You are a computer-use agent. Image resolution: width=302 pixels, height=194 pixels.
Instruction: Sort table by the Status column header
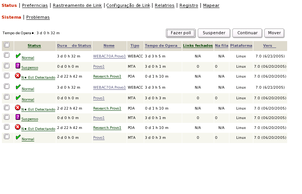point(34,46)
